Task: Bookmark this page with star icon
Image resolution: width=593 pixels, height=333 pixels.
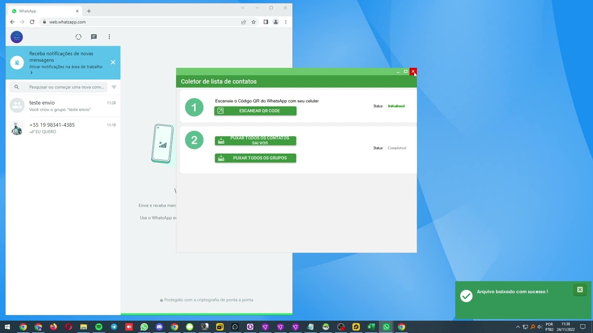Action: point(253,22)
